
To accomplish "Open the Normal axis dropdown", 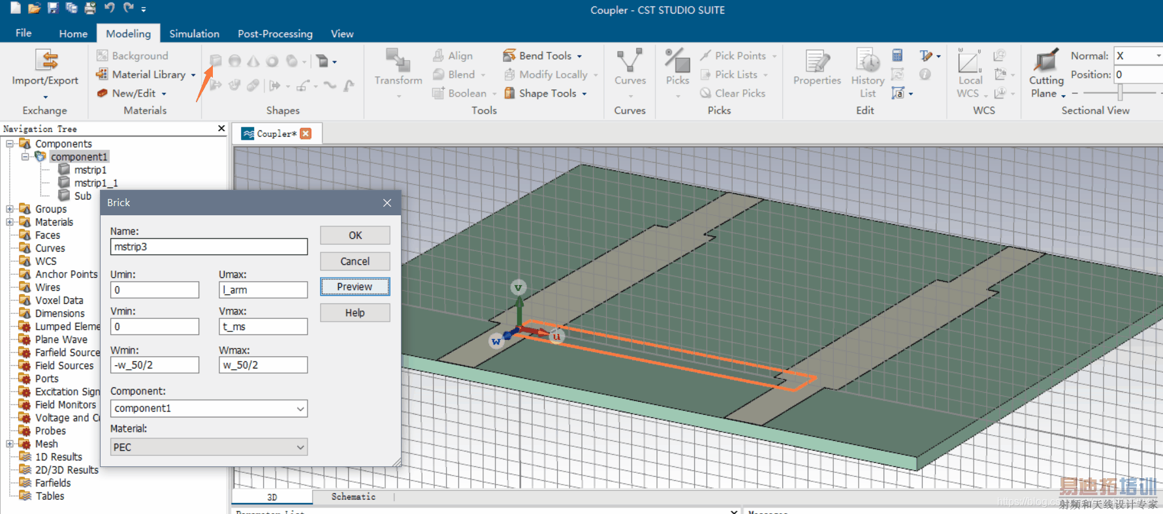I will point(1158,56).
